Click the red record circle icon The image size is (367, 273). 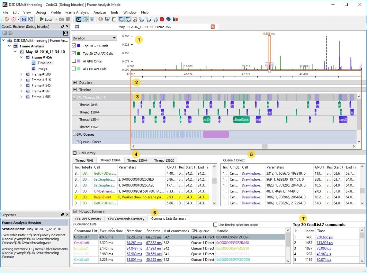pyautogui.click(x=162, y=19)
